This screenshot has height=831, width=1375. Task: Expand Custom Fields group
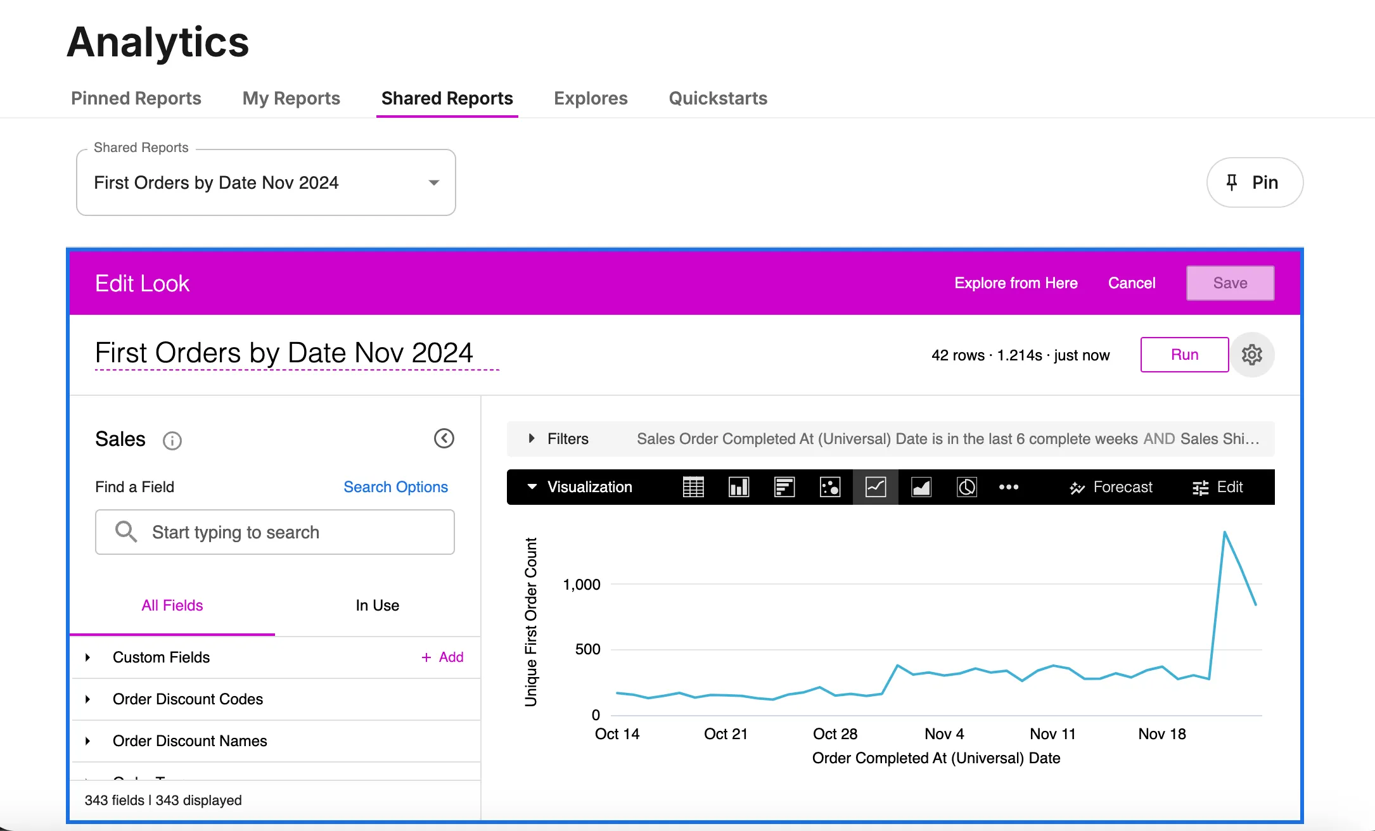tap(87, 657)
